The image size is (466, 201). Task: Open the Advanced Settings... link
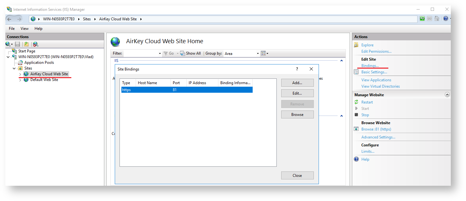coord(378,137)
